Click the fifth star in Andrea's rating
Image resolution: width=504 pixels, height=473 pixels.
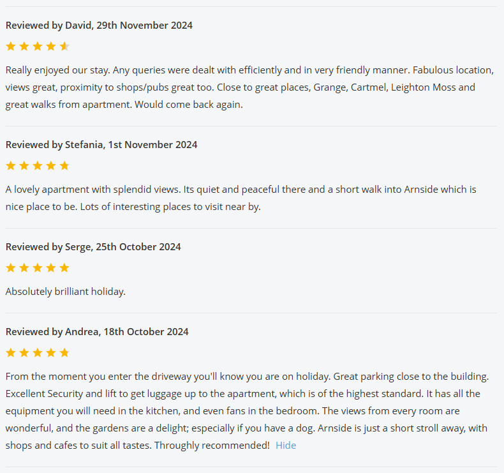(x=64, y=353)
